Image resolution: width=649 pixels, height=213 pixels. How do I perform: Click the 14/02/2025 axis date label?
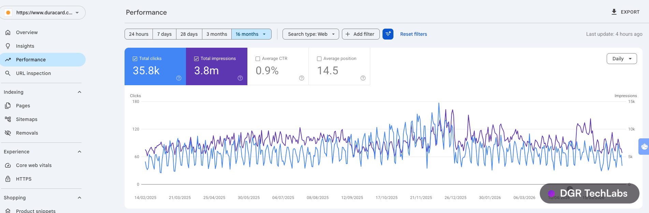145,198
